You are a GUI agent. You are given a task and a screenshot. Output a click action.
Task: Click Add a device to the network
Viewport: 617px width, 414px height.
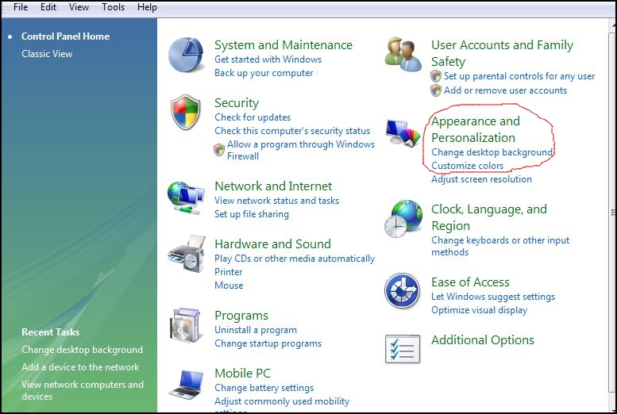80,367
